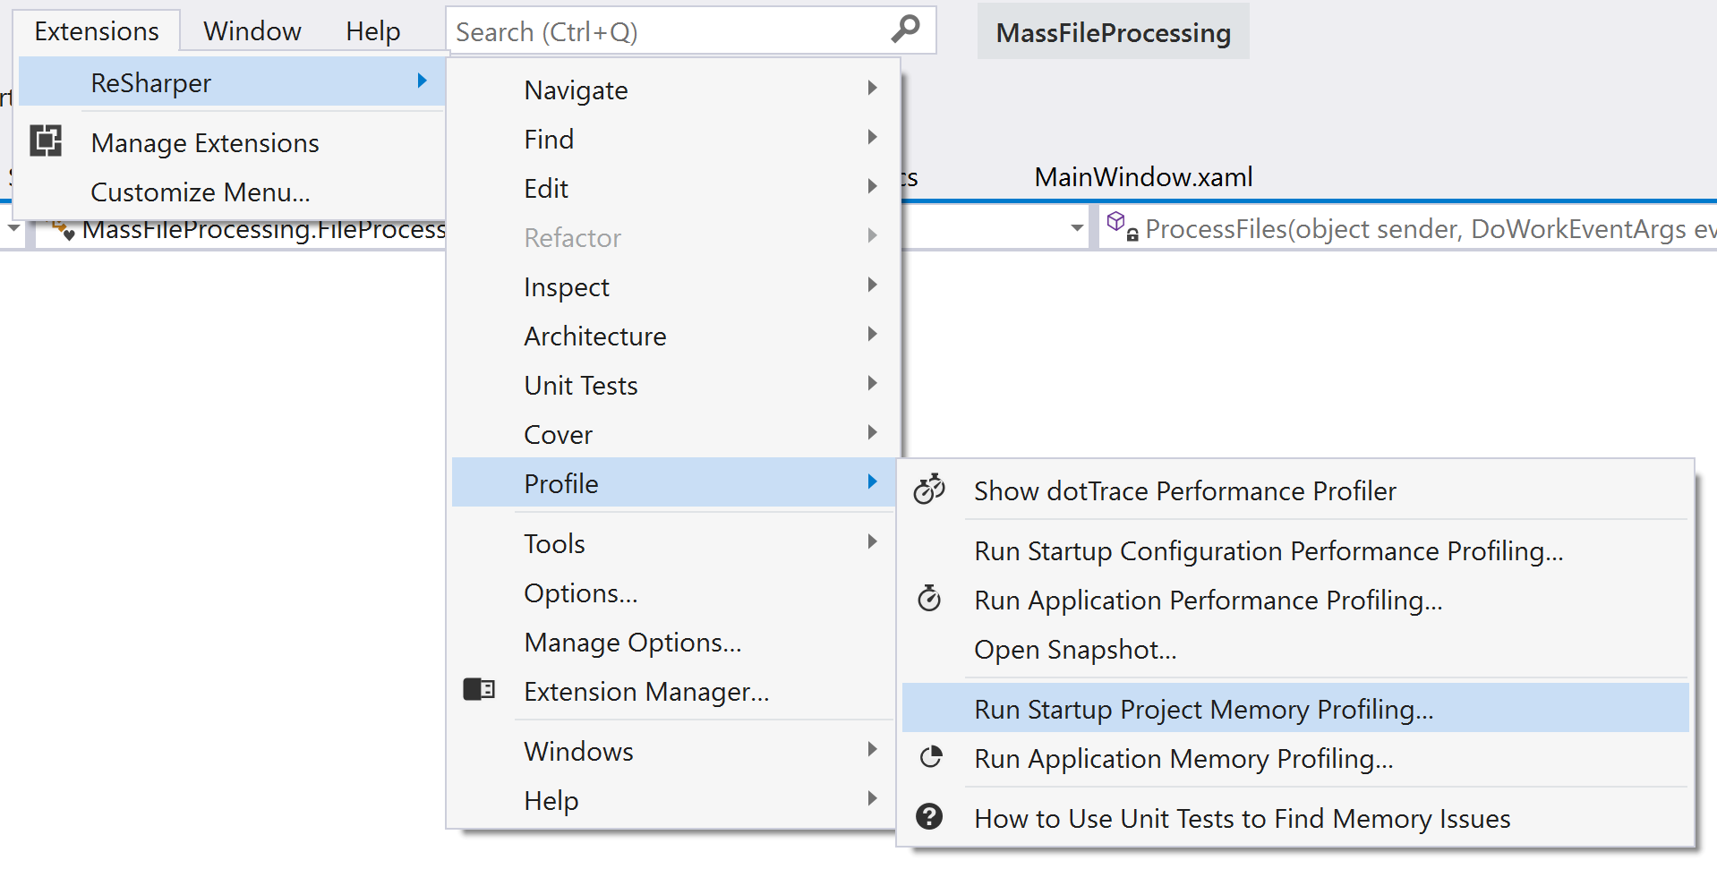
Task: Expand the Windows submenu arrow
Action: [871, 749]
